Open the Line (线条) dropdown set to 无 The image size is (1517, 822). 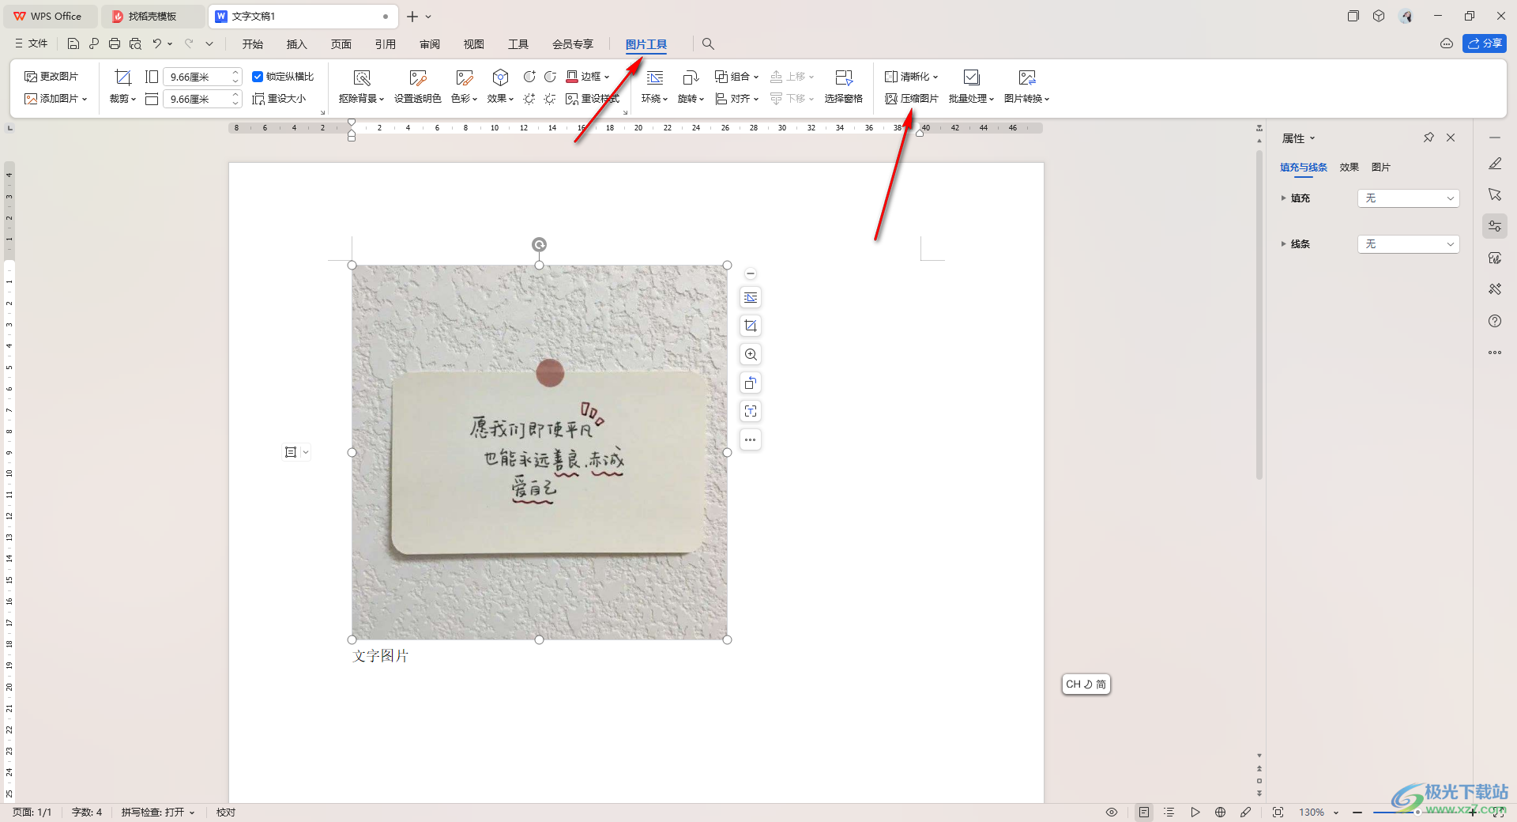pos(1408,244)
